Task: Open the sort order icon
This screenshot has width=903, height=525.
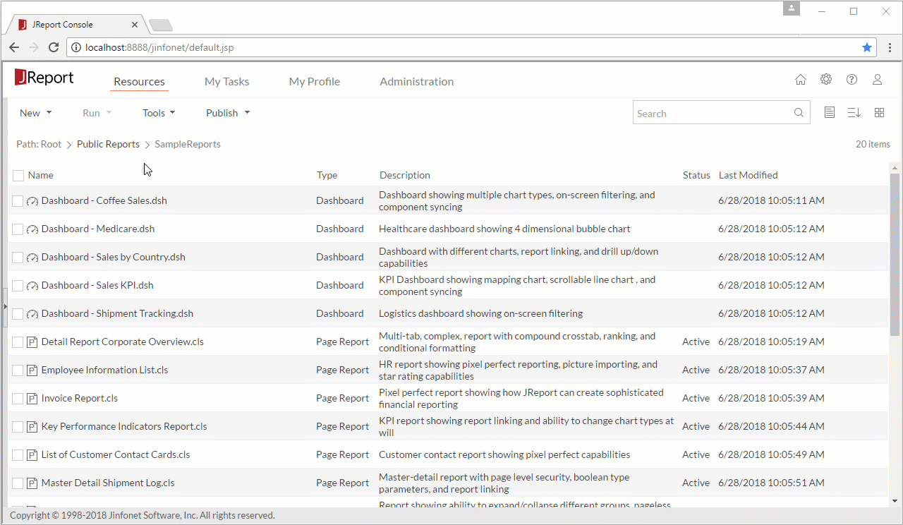Action: (854, 113)
